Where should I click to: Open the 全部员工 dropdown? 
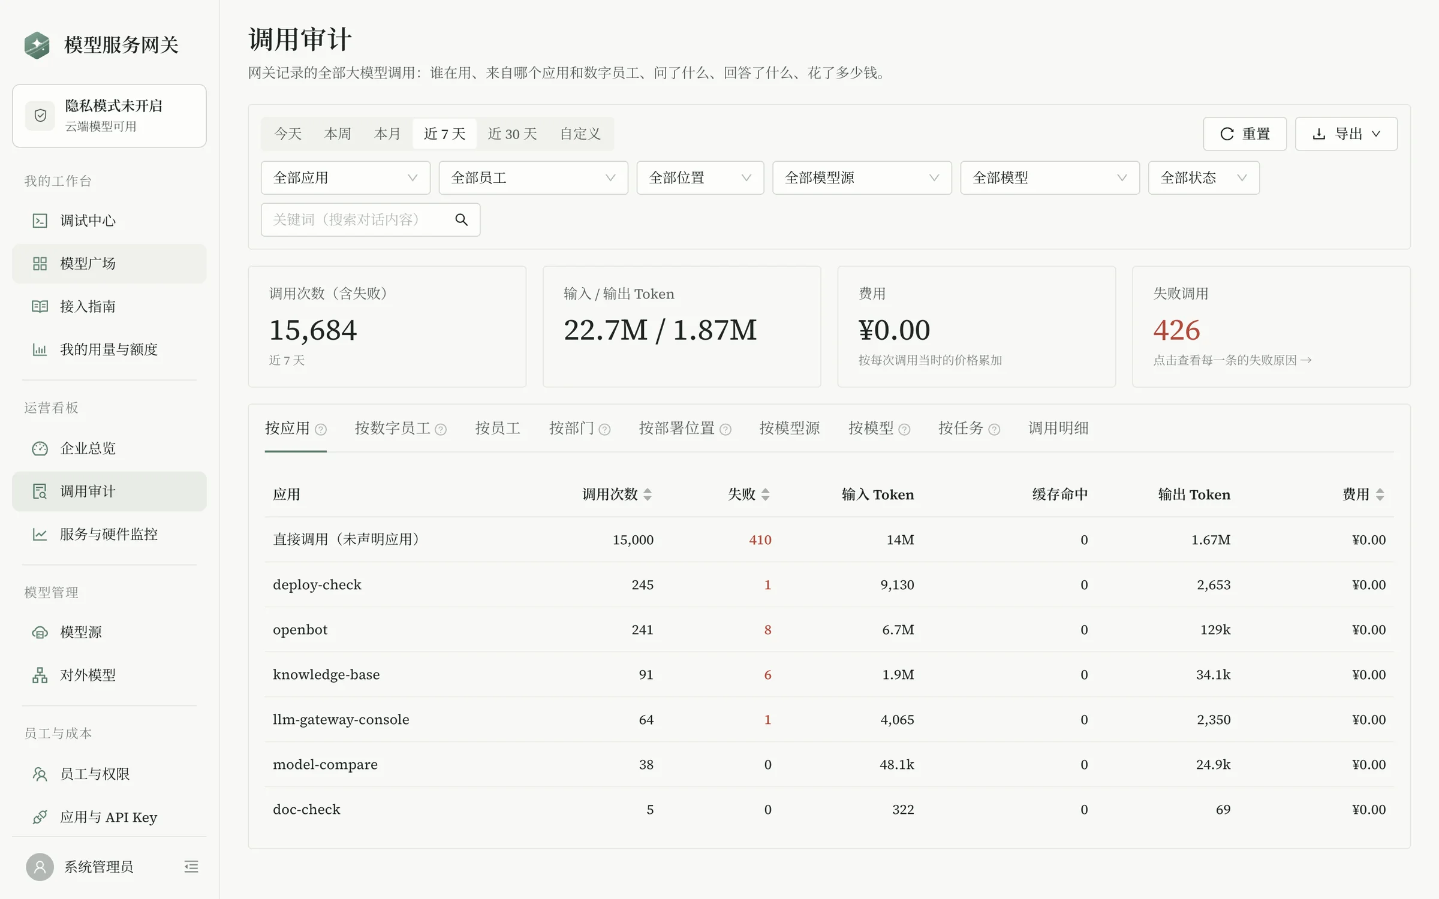point(534,178)
